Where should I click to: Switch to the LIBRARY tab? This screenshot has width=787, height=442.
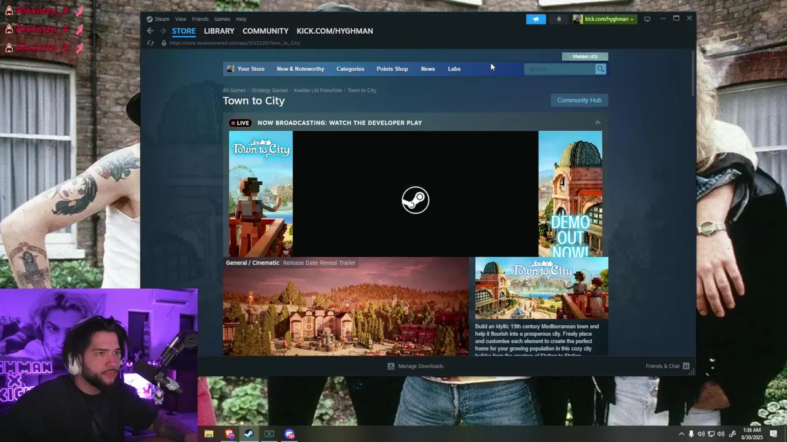click(219, 31)
